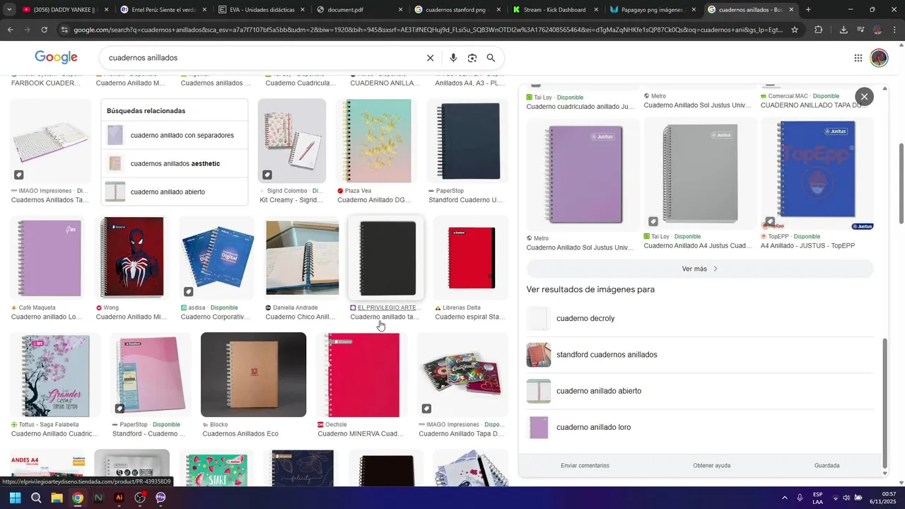The image size is (905, 509).
Task: Open volume control in system tray
Action: [846, 498]
